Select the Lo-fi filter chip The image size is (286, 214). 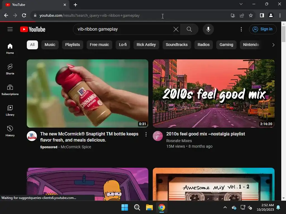123,45
